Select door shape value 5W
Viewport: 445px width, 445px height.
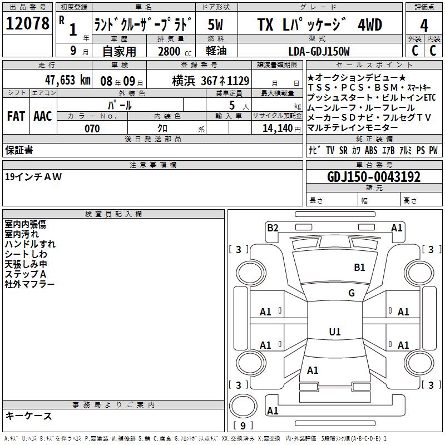tap(216, 24)
